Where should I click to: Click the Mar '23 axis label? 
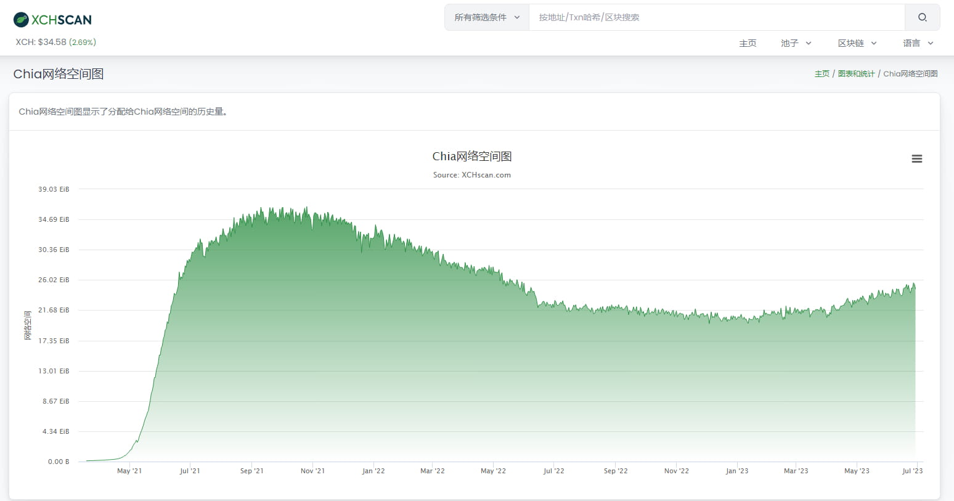coord(796,471)
